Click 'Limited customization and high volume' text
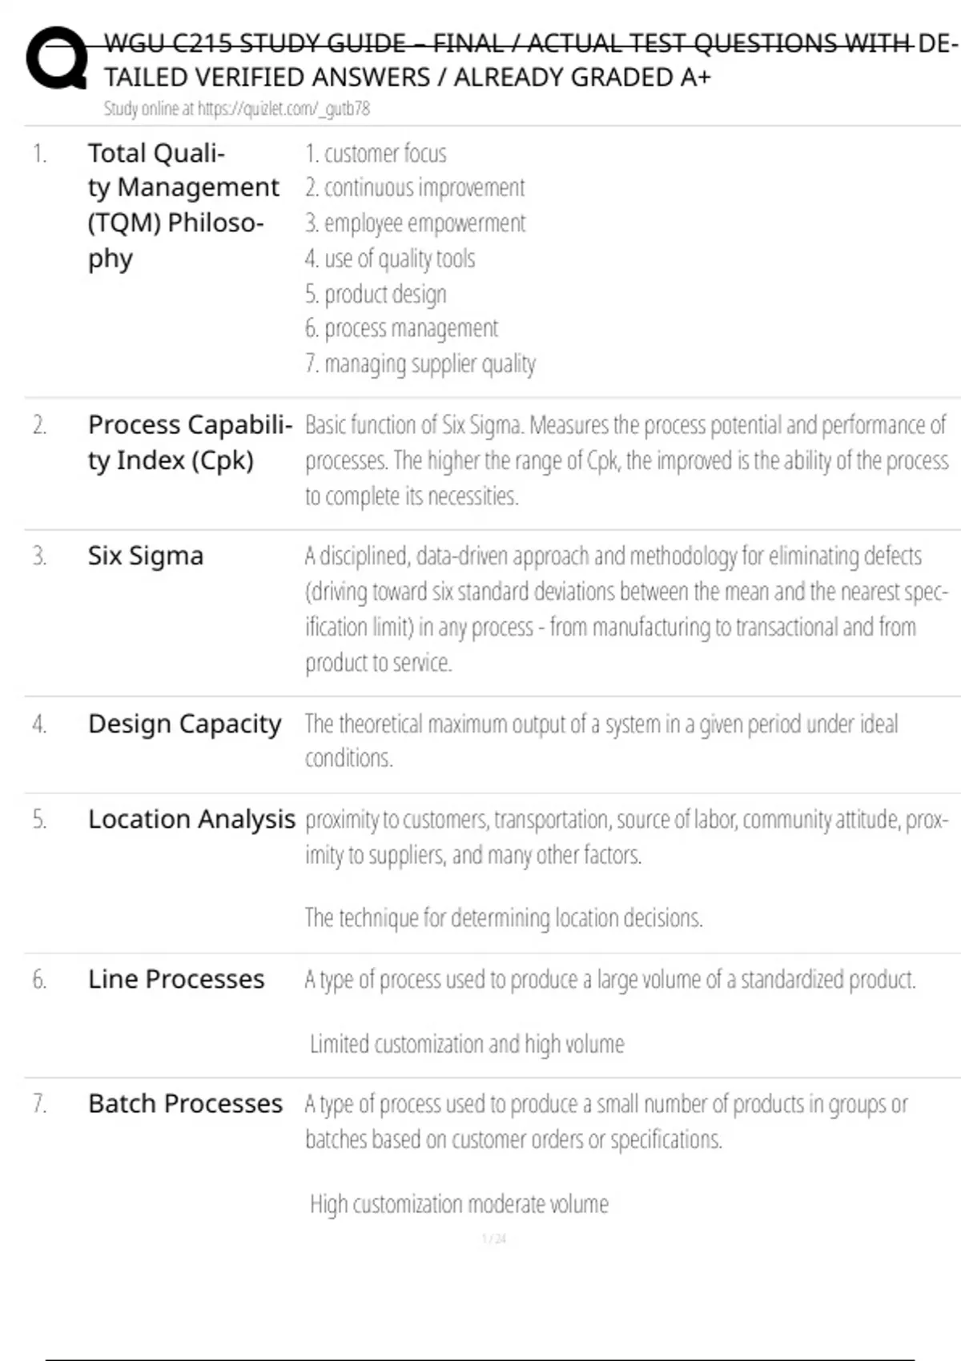 point(467,1044)
